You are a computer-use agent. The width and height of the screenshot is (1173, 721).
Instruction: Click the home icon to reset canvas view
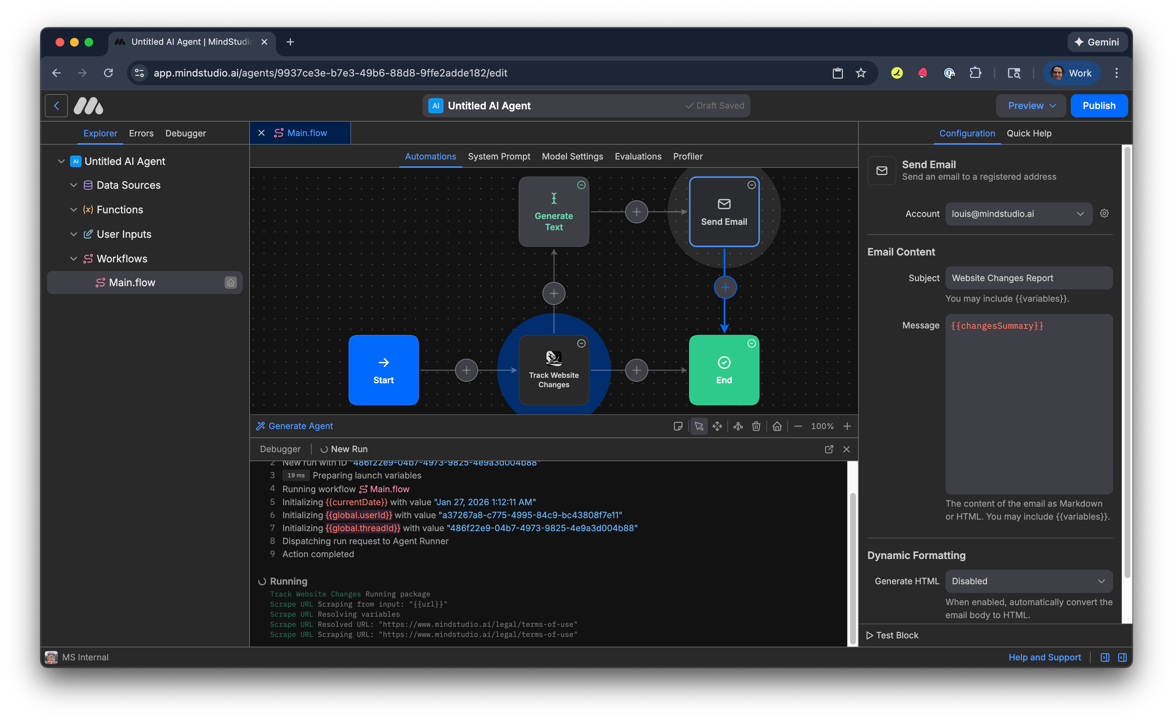pos(778,426)
